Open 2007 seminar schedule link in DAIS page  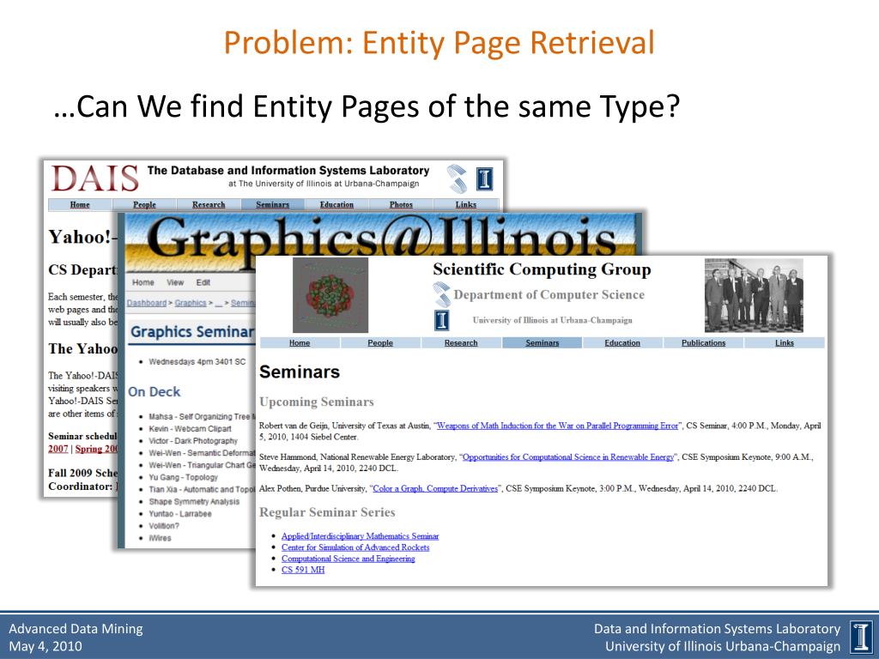[x=58, y=449]
